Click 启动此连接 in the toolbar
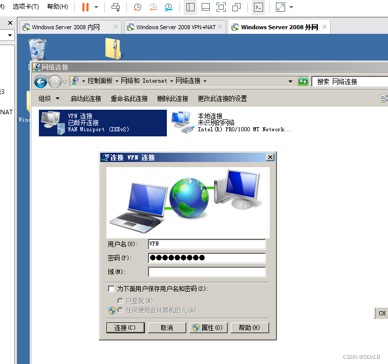The width and height of the screenshot is (388, 364). click(x=86, y=98)
